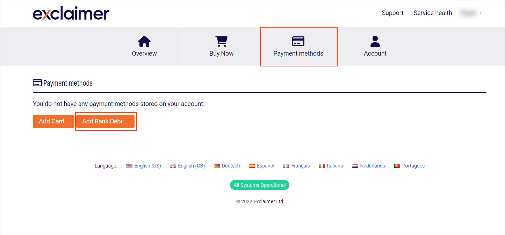Viewport: 505px width, 235px height.
Task: Click the Buy Now shopping cart icon
Action: pyautogui.click(x=221, y=41)
